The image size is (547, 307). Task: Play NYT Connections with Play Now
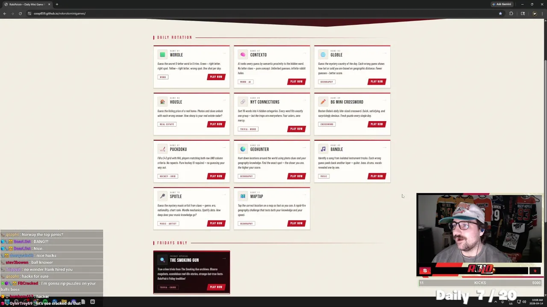click(296, 129)
